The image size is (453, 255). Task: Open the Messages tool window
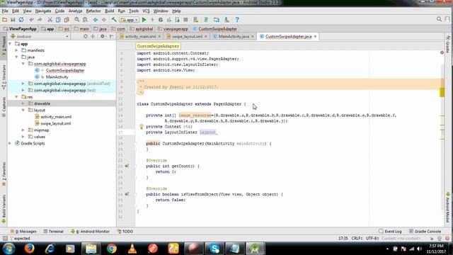click(23, 232)
